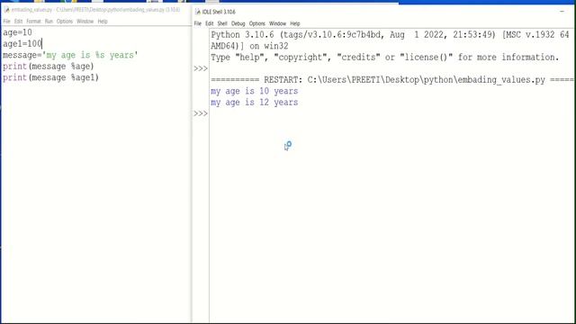
Task: Click the message string assignment line
Action: [70, 55]
